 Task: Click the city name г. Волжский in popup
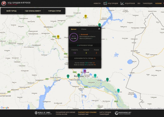[84, 34]
